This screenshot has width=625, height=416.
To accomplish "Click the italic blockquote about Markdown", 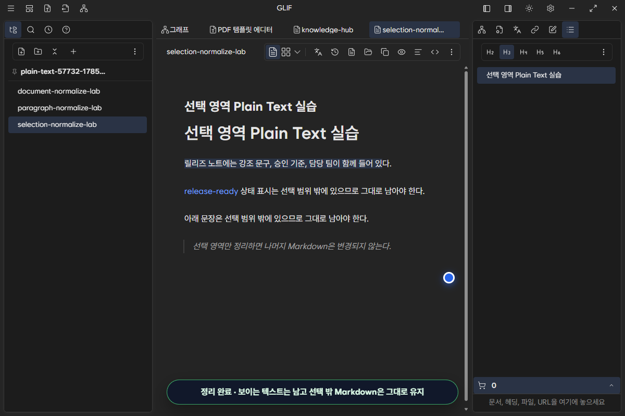I will click(292, 246).
